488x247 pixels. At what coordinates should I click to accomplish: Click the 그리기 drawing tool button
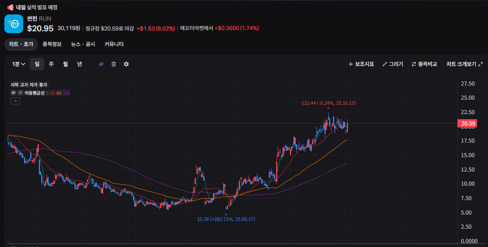[x=393, y=64]
